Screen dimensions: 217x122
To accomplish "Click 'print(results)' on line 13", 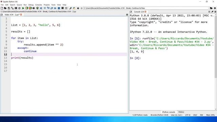I will (22, 58).
